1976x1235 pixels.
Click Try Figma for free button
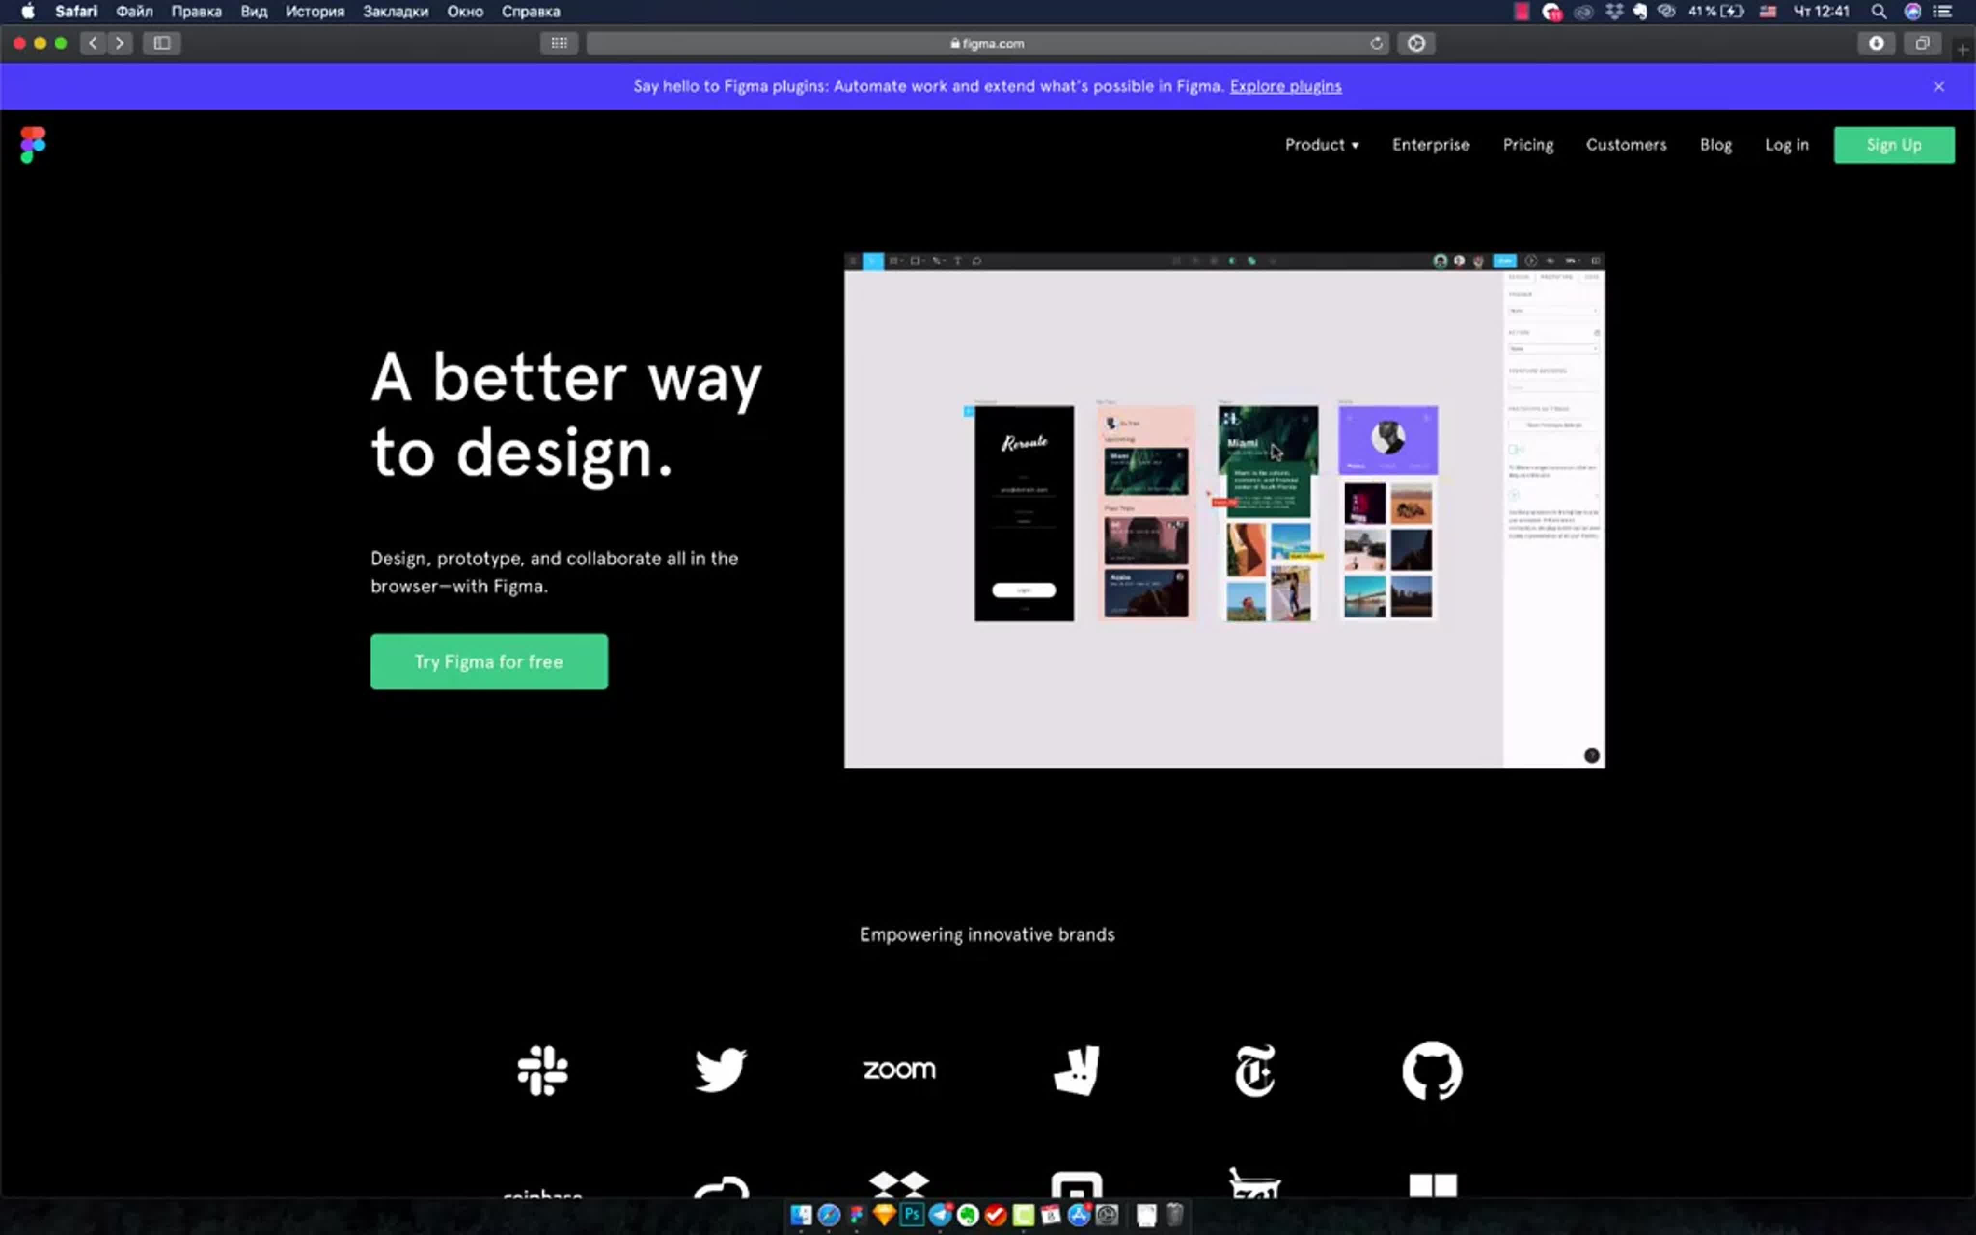(x=489, y=661)
